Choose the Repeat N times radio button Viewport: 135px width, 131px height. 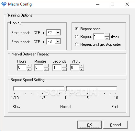pos(76,37)
